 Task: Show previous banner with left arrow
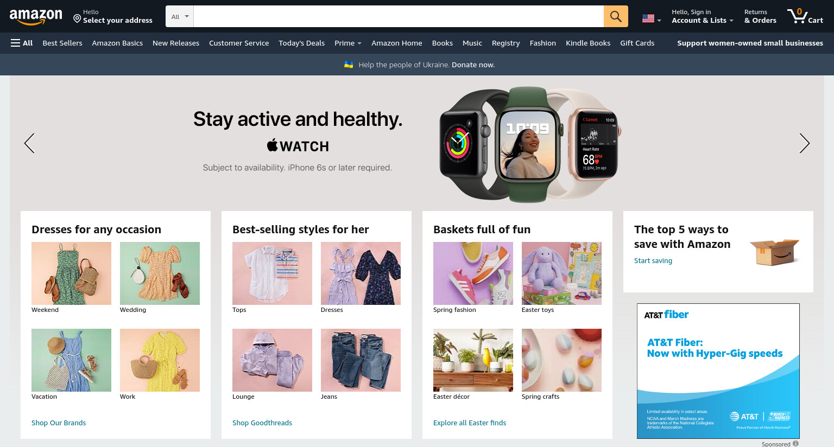(x=29, y=143)
